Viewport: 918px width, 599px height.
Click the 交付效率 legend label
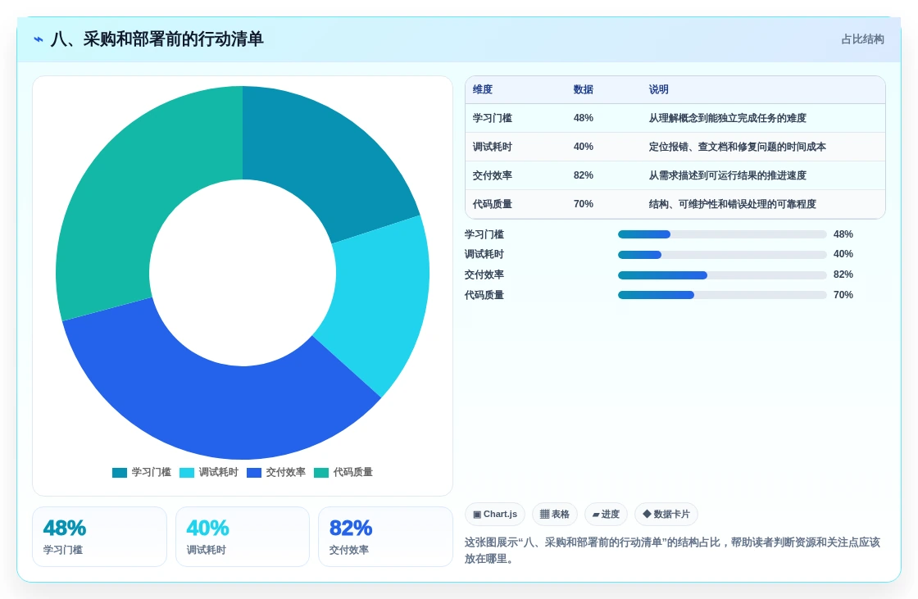click(x=286, y=472)
